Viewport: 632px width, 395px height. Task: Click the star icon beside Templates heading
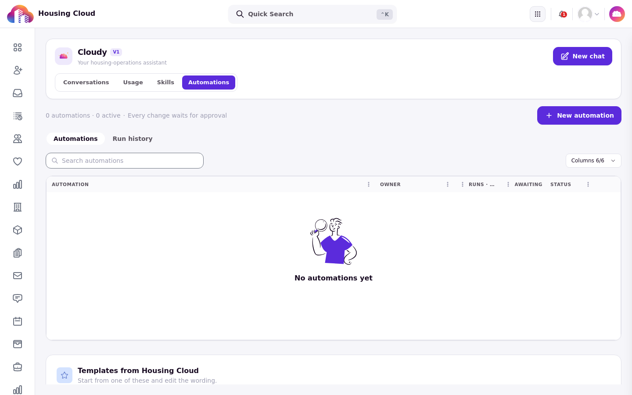(x=65, y=375)
